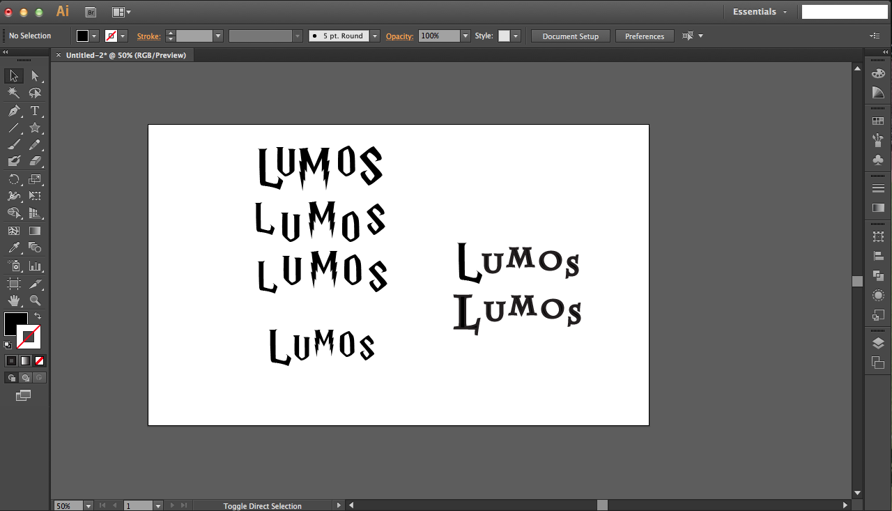Screen dimensions: 892x511
Task: Switch to Draw Normal mode
Action: [x=11, y=378]
